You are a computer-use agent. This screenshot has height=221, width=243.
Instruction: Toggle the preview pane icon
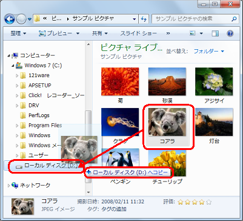point(215,33)
